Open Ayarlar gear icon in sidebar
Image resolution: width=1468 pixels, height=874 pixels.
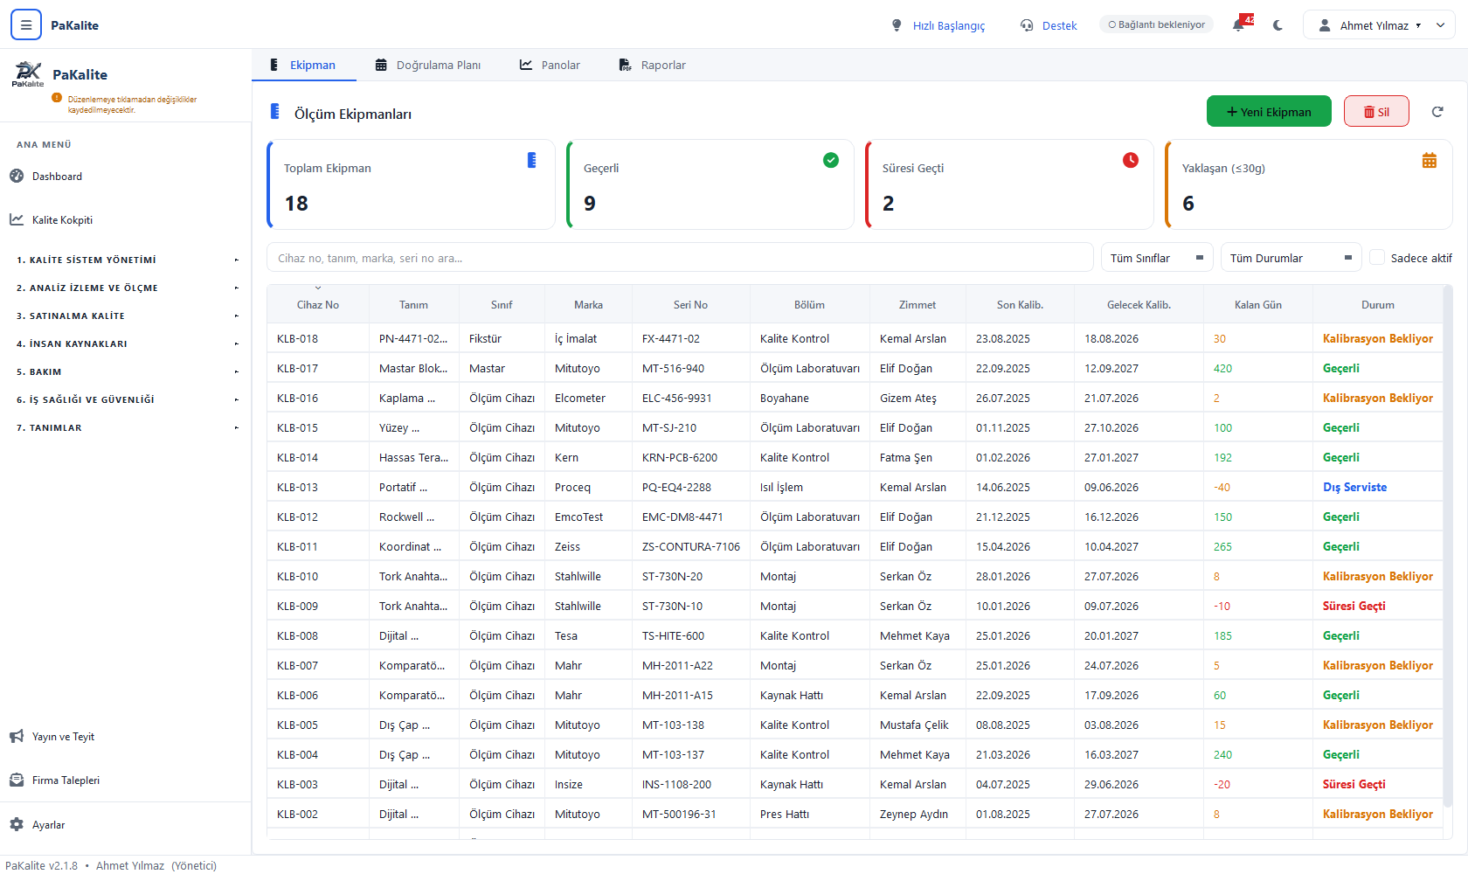click(17, 824)
